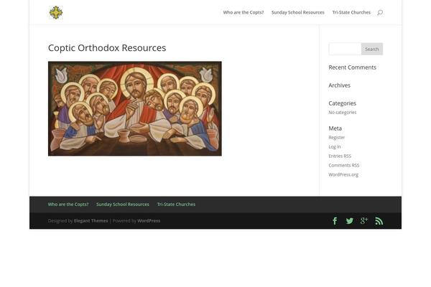The image size is (431, 287).
Task: Open the Comments RSS link
Action: point(344,165)
